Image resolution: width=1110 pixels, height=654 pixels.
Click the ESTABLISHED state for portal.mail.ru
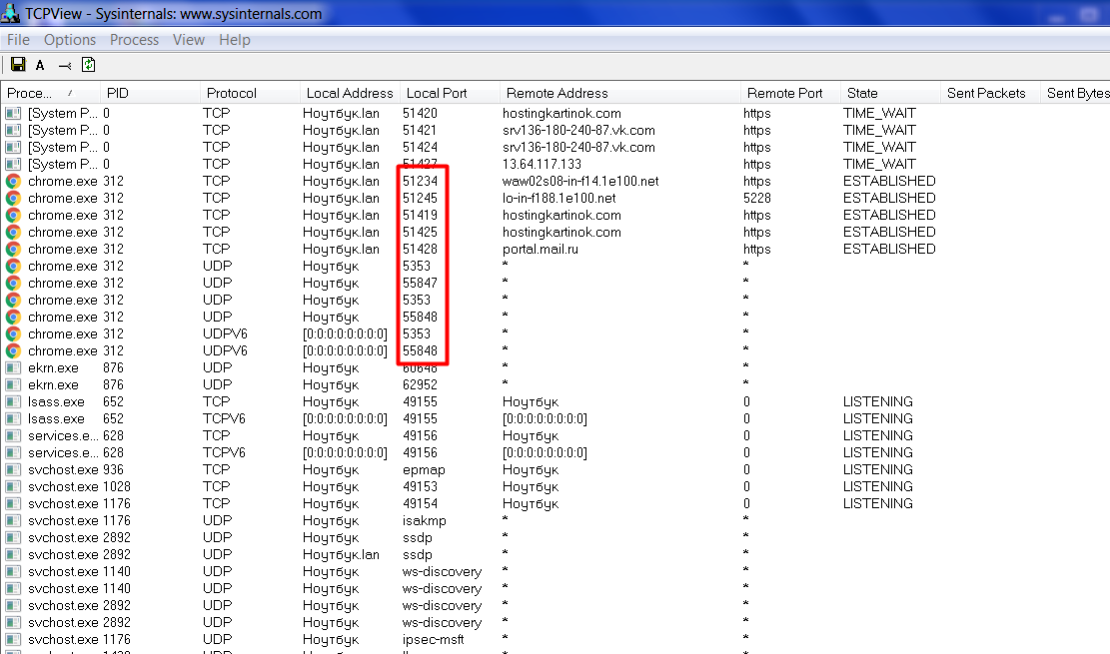[889, 250]
